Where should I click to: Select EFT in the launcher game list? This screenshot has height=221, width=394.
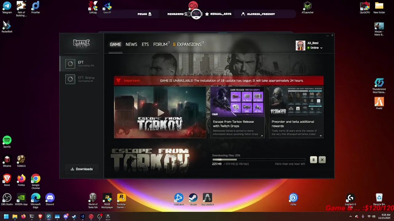[81, 64]
